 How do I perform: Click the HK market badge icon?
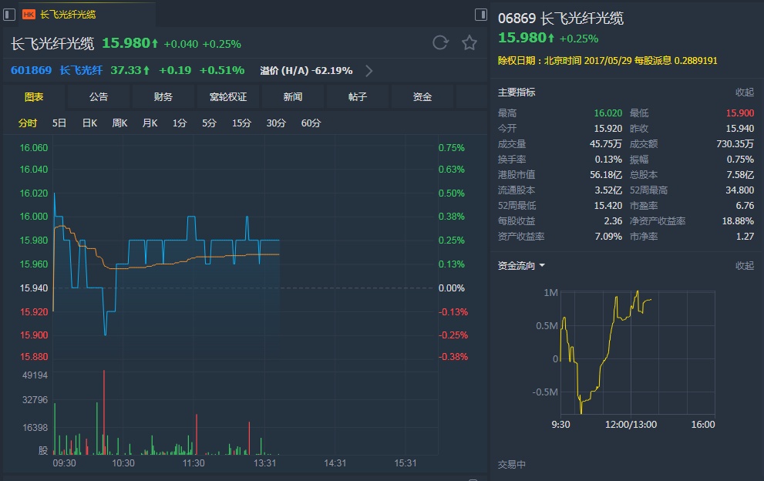(x=29, y=15)
